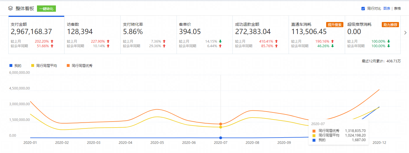Select the 直通车消耗 metric card

click(317, 35)
